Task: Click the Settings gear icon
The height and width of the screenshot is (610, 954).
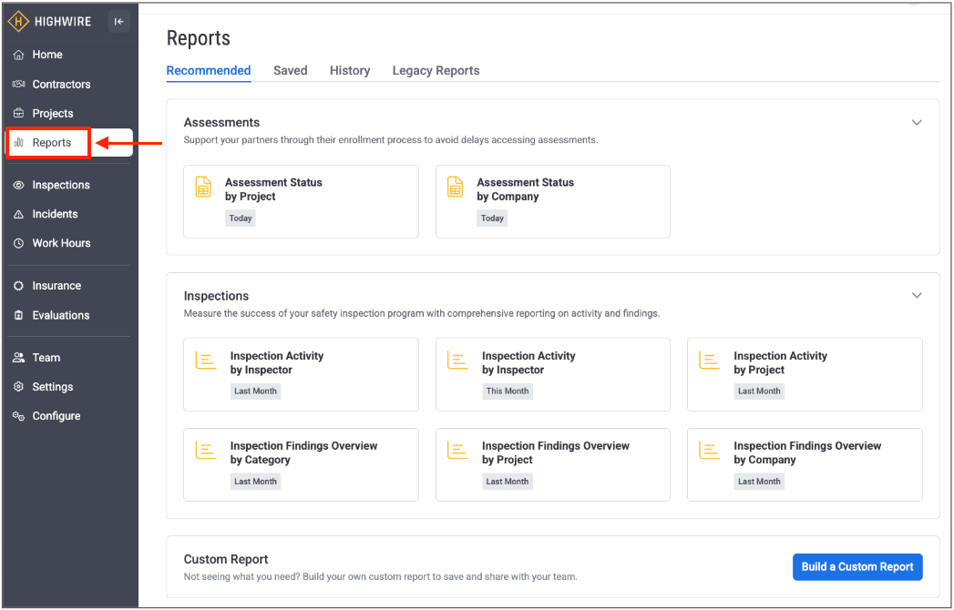Action: [19, 387]
